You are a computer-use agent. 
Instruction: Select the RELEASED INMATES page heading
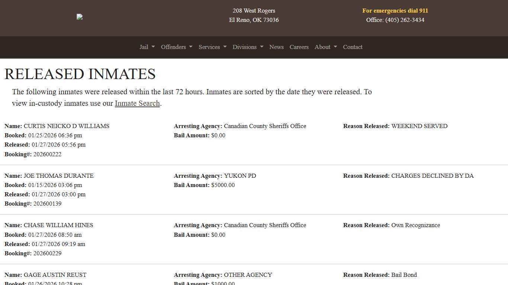80,74
